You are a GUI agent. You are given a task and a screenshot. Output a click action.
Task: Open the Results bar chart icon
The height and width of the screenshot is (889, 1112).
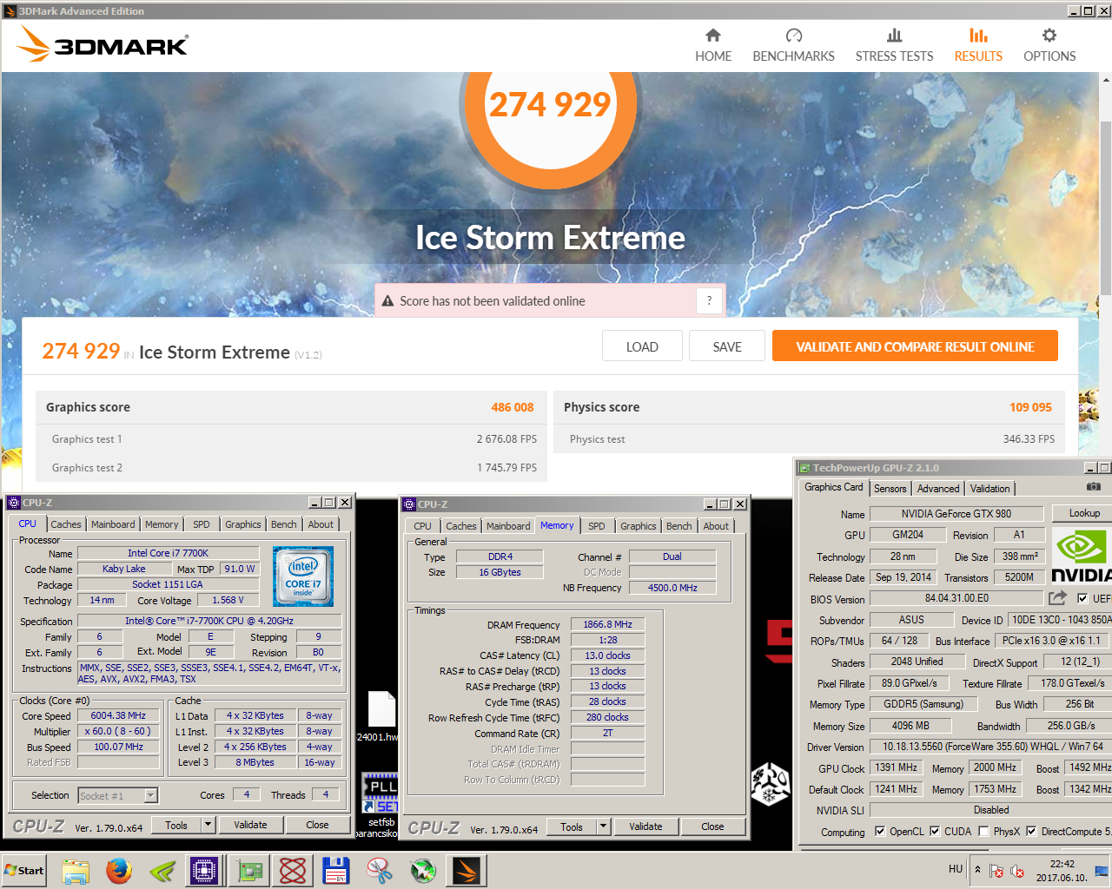point(978,36)
